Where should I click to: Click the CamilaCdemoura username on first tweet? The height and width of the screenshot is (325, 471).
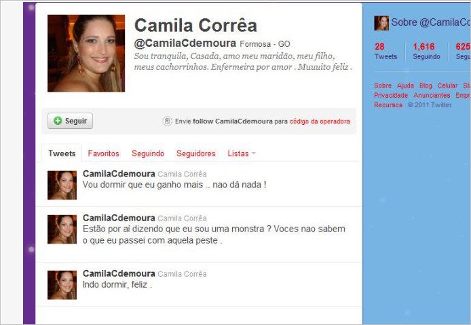119,174
